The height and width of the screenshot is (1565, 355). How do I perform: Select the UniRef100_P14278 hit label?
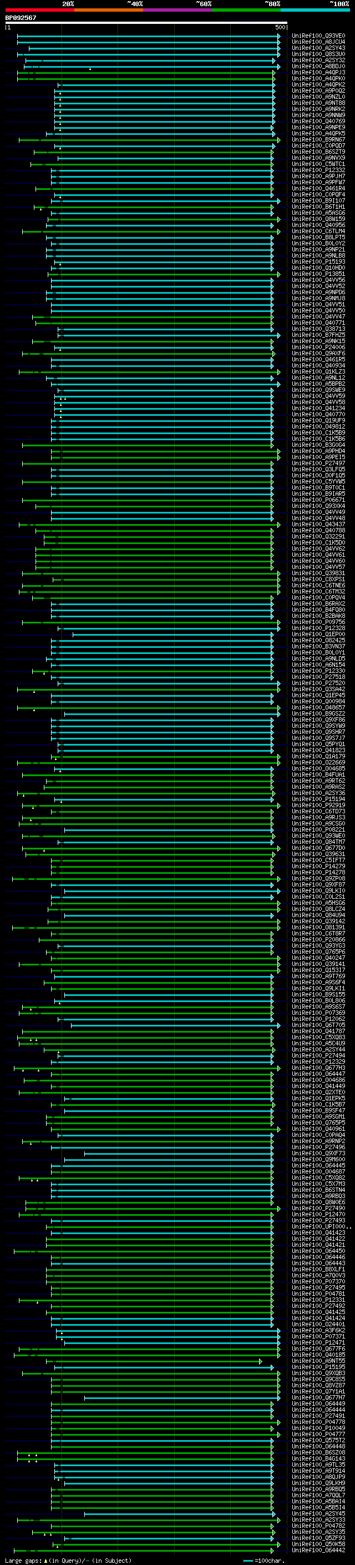point(318,872)
